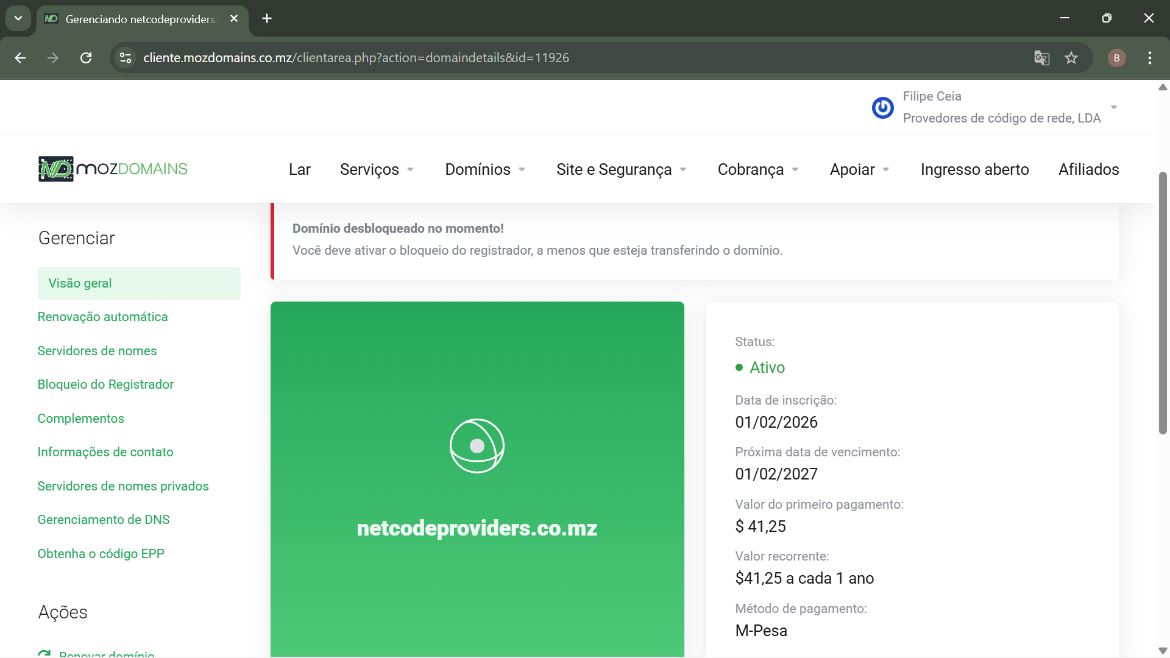Click the tab search arrow button
The image size is (1170, 658).
pos(18,18)
